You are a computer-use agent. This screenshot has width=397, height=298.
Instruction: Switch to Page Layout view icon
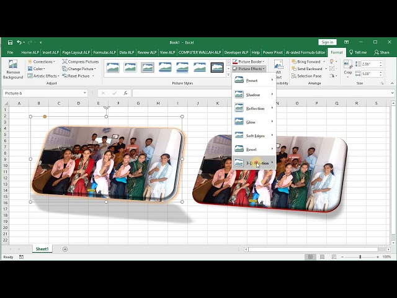pyautogui.click(x=322, y=257)
